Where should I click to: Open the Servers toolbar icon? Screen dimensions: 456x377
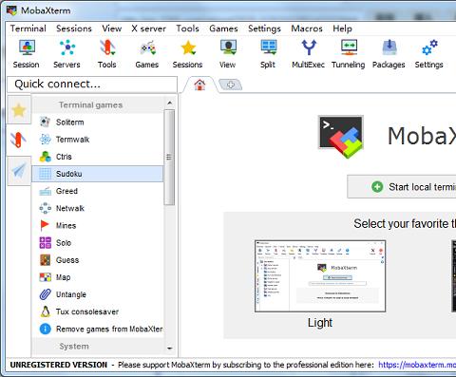[x=66, y=54]
